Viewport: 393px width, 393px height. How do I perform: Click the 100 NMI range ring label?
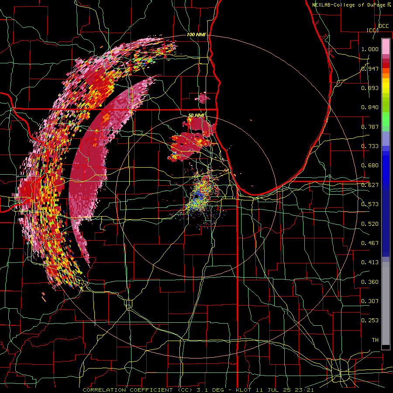click(196, 34)
